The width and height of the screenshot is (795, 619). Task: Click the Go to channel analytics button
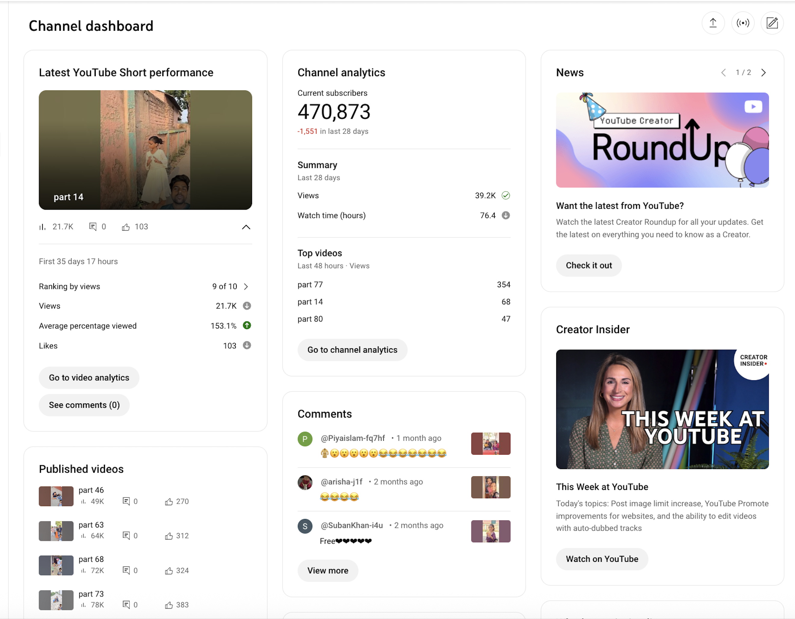(352, 350)
